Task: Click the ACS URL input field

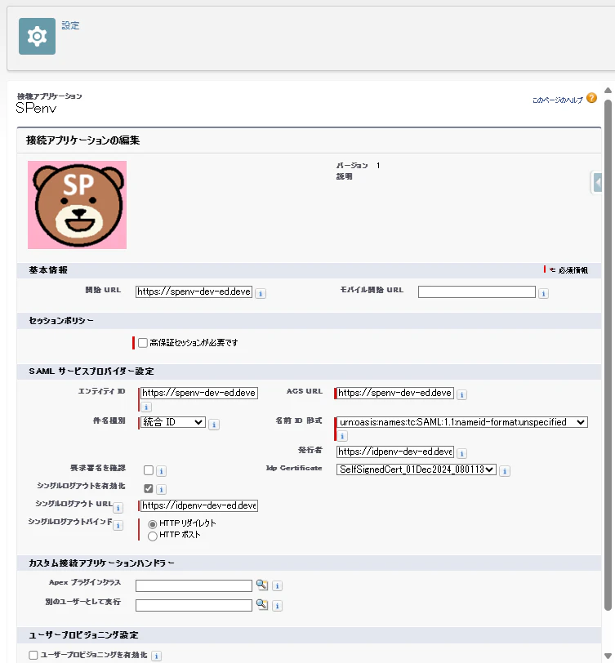Action: [395, 393]
